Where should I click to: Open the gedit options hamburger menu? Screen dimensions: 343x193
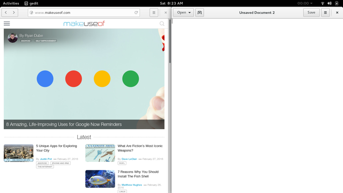325,12
